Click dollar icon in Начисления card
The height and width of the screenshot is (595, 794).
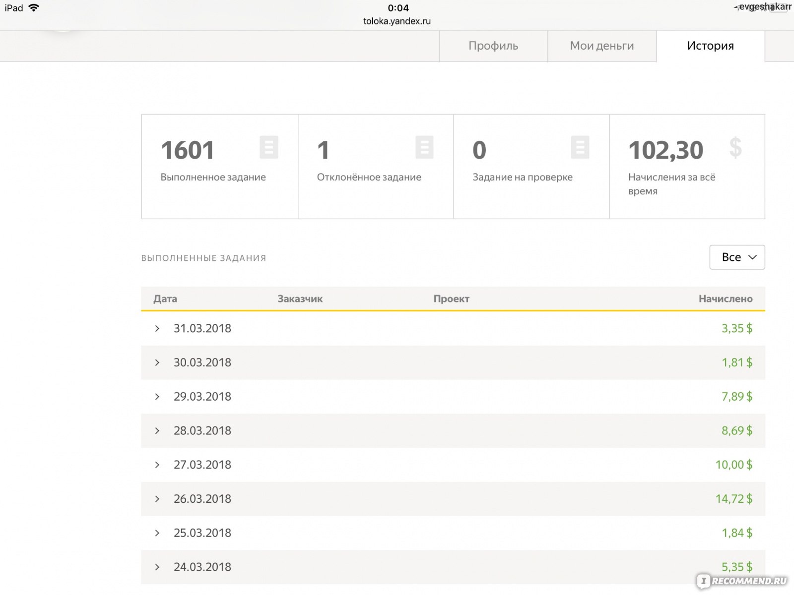pos(735,147)
